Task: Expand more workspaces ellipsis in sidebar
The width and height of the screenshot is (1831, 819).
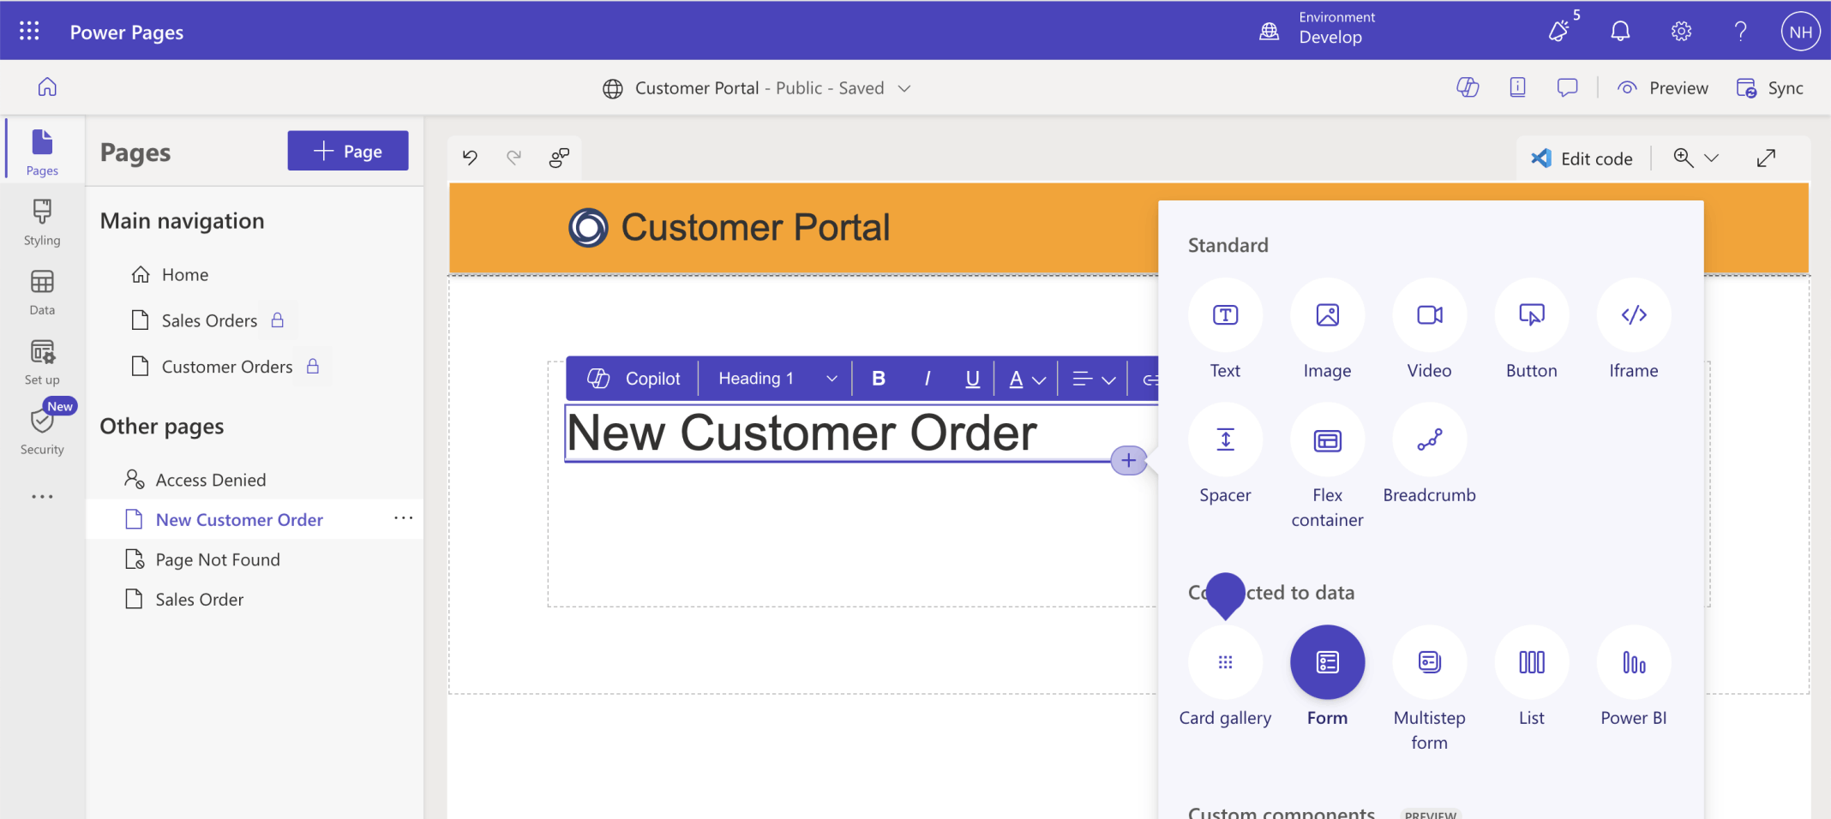Action: tap(42, 496)
